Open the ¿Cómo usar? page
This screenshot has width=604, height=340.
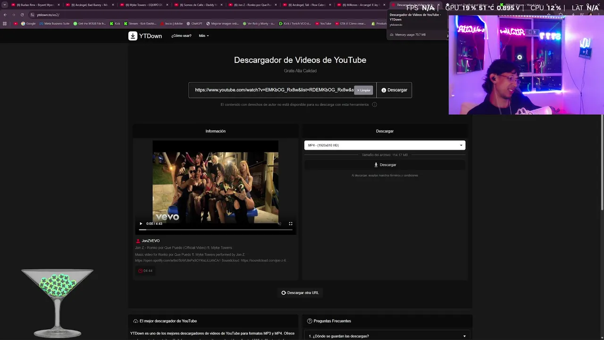181,36
